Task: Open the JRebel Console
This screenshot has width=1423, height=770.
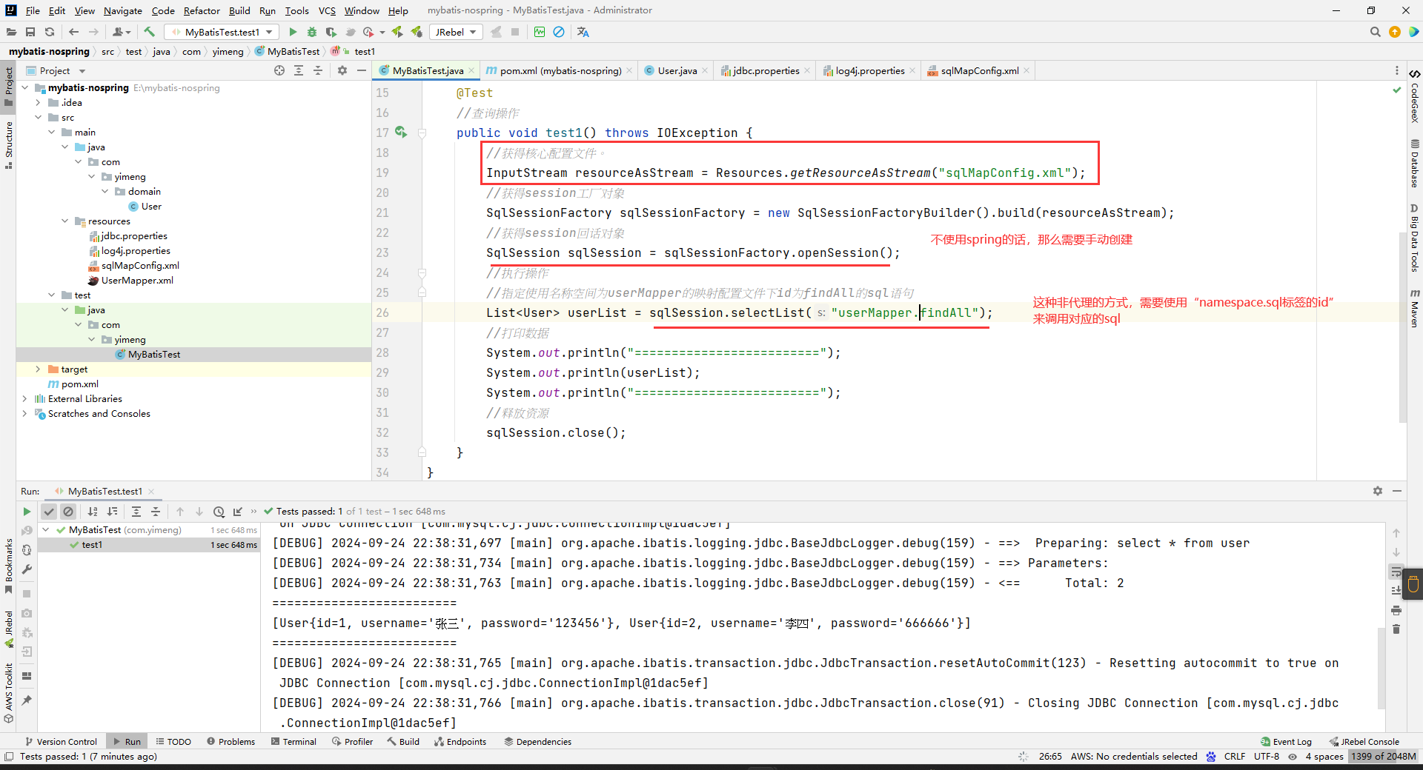Action: click(x=1364, y=741)
